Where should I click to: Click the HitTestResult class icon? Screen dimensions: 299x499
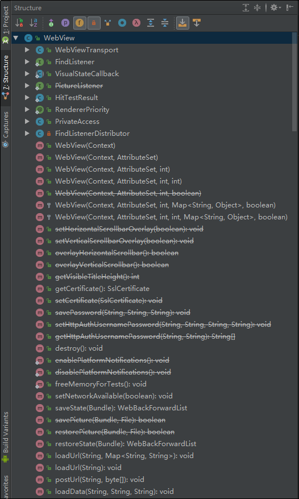pos(39,98)
